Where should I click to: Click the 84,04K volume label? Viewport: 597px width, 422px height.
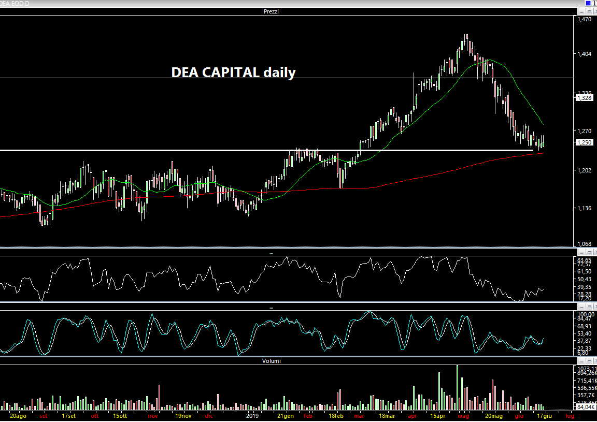[586, 407]
